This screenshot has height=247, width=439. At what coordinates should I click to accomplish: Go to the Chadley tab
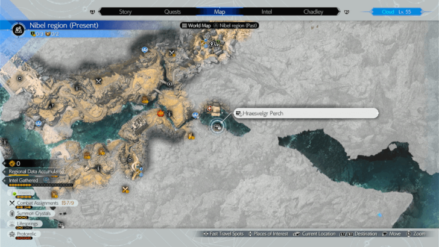(x=313, y=11)
